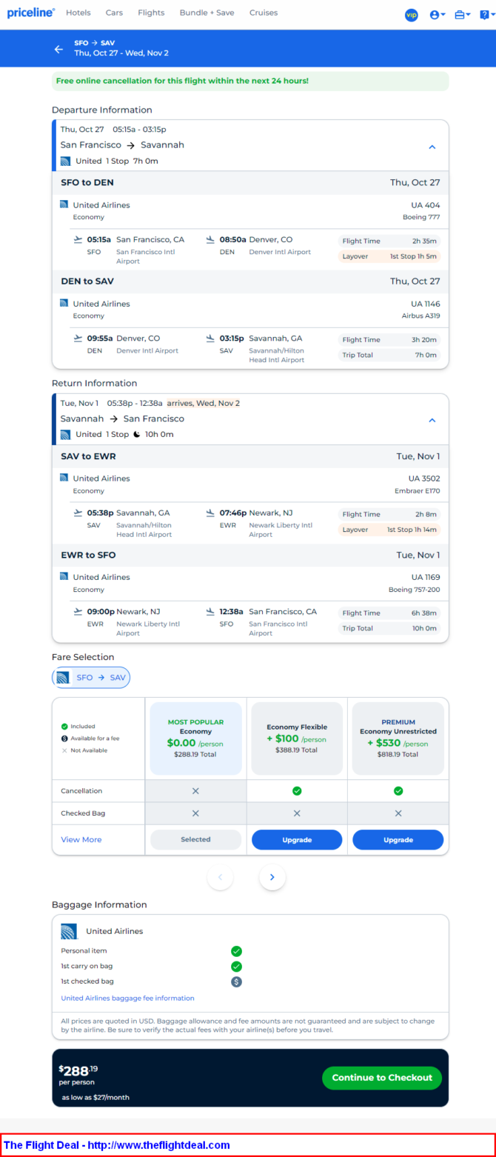Image resolution: width=496 pixels, height=1157 pixels.
Task: Go back with the left arrow
Action: [58, 49]
